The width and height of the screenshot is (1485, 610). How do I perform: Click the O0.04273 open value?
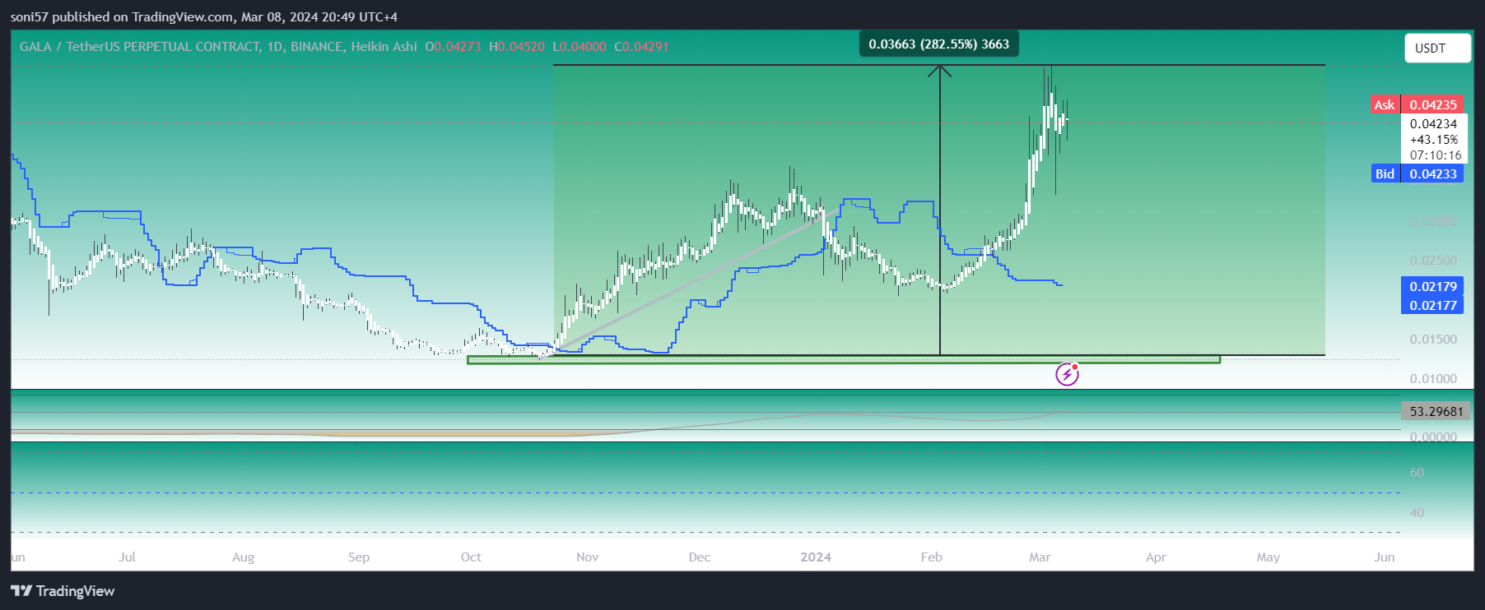click(453, 47)
